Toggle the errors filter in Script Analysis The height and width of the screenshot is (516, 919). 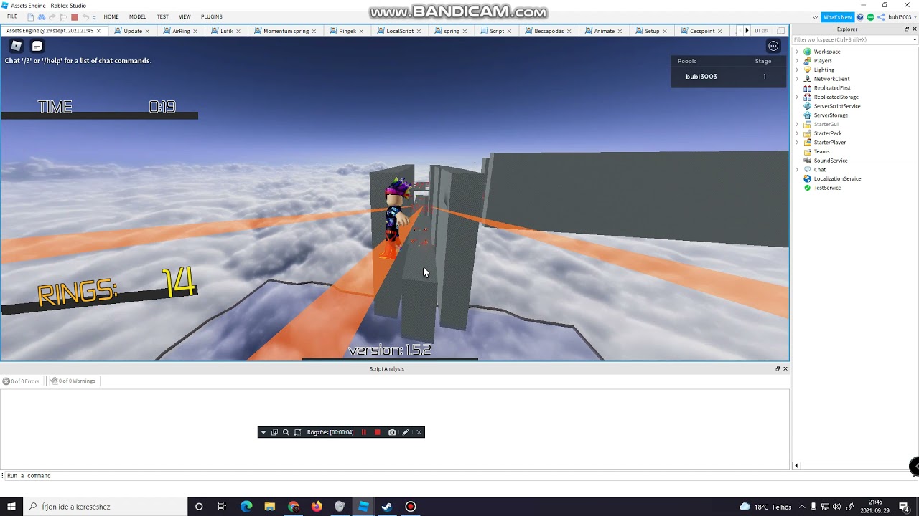21,381
